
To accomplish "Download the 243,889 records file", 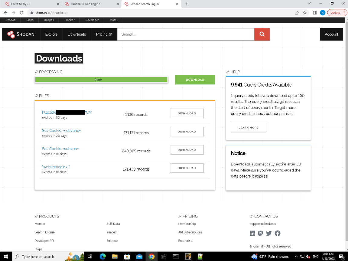I will [x=187, y=150].
